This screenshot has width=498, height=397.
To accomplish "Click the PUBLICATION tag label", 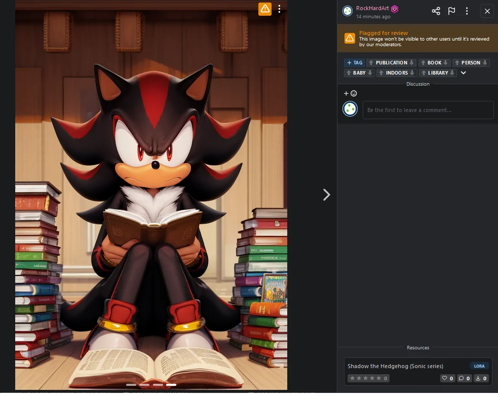I will 391,63.
